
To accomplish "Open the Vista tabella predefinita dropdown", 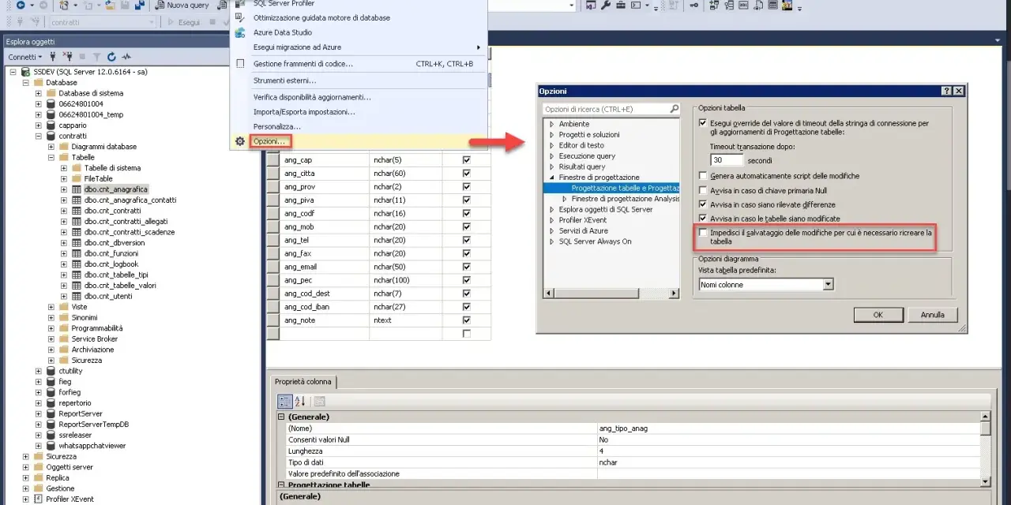I will tap(828, 284).
